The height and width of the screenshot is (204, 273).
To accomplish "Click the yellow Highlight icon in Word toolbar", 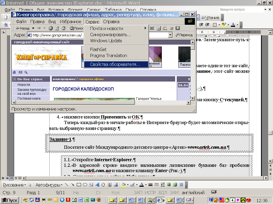I will [x=224, y=25].
